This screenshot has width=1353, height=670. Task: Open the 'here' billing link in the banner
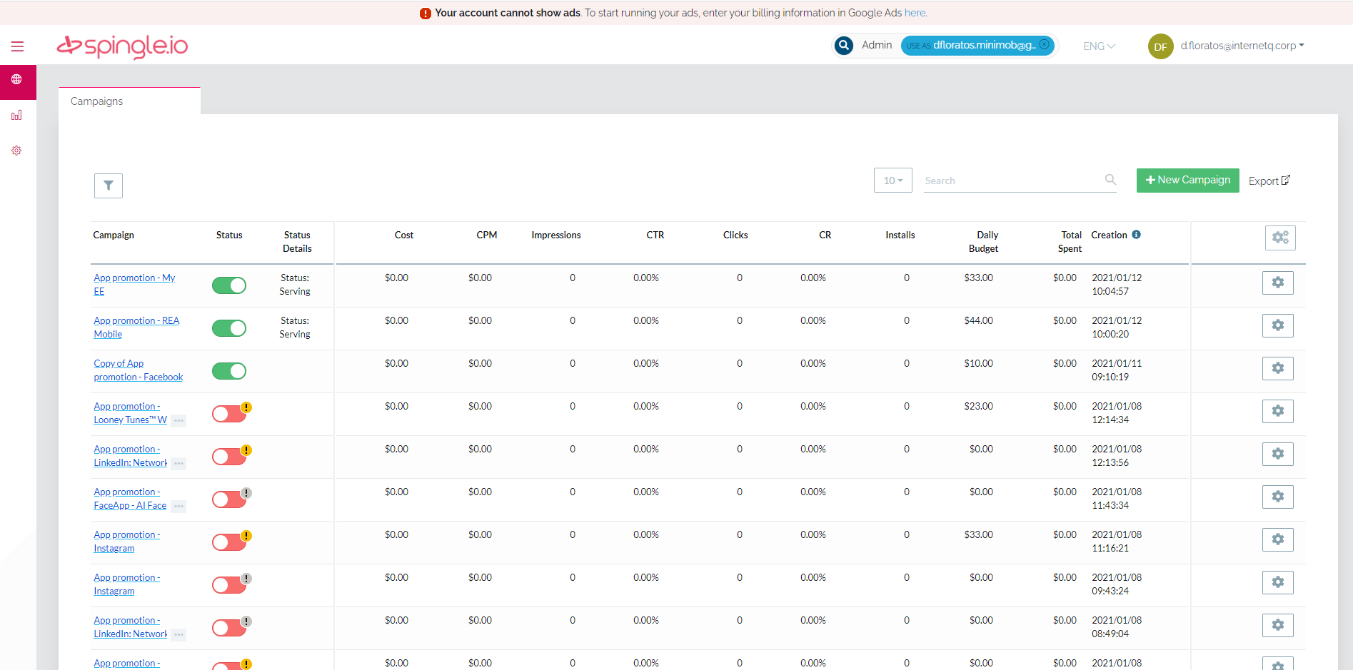pyautogui.click(x=914, y=12)
